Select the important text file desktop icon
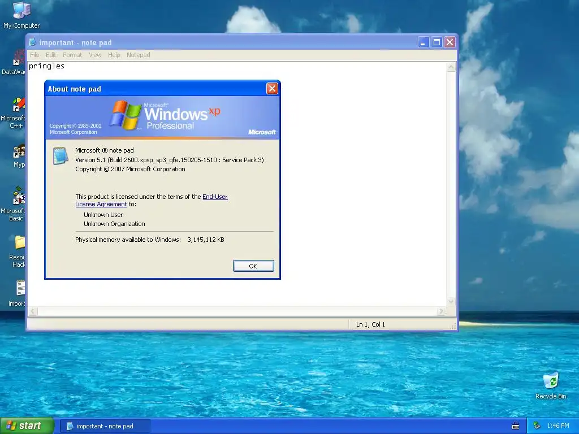Viewport: 579px width, 434px height. (x=18, y=293)
